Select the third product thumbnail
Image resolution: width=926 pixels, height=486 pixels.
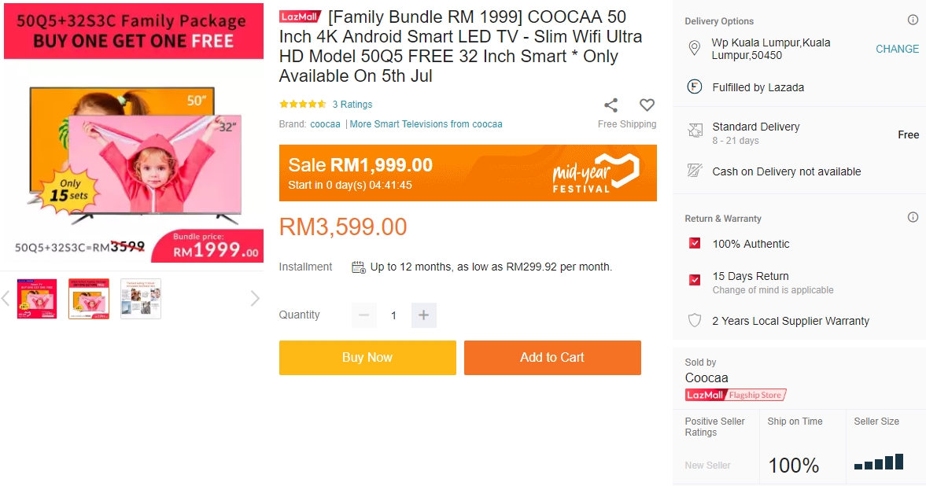click(141, 299)
